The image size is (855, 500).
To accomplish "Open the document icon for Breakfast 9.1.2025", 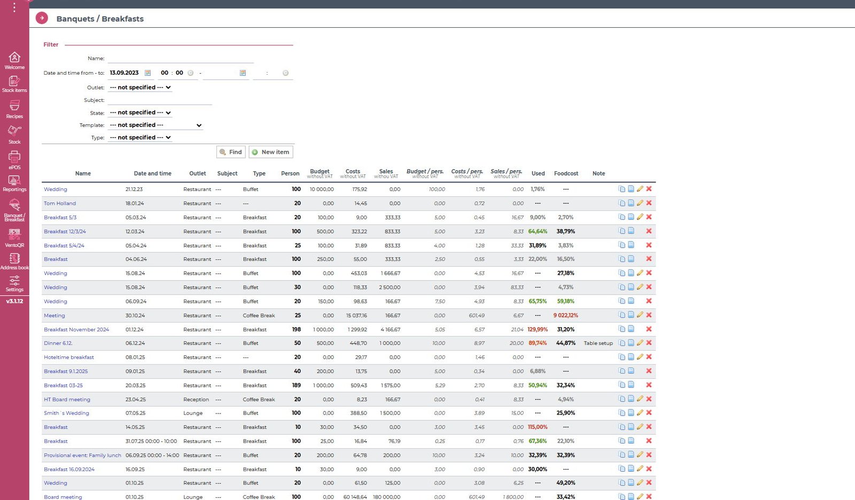I will pos(631,371).
